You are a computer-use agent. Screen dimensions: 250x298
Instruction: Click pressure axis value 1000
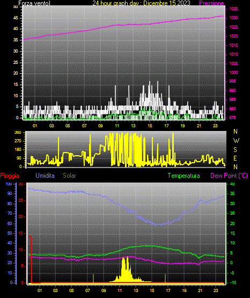(233, 72)
